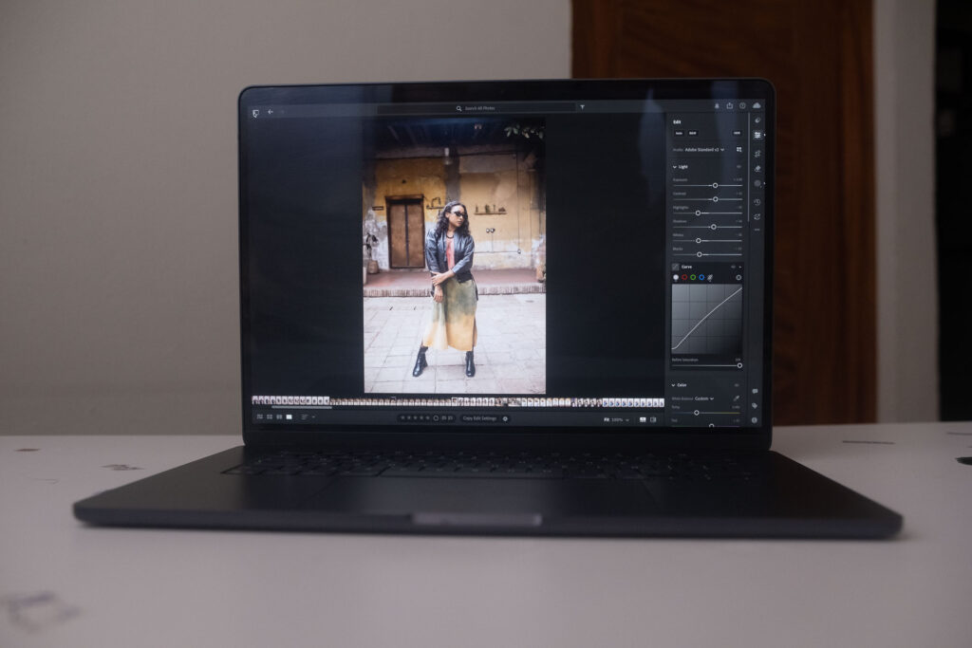Image resolution: width=972 pixels, height=648 pixels.
Task: Select the red channel curve
Action: click(684, 277)
